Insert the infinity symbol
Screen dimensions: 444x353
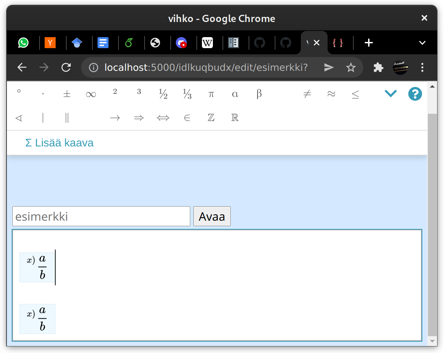click(x=91, y=93)
